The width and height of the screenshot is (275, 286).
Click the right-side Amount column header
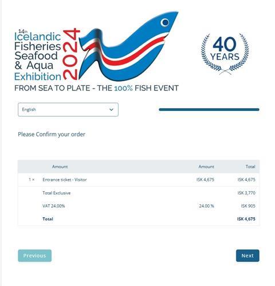pos(206,166)
